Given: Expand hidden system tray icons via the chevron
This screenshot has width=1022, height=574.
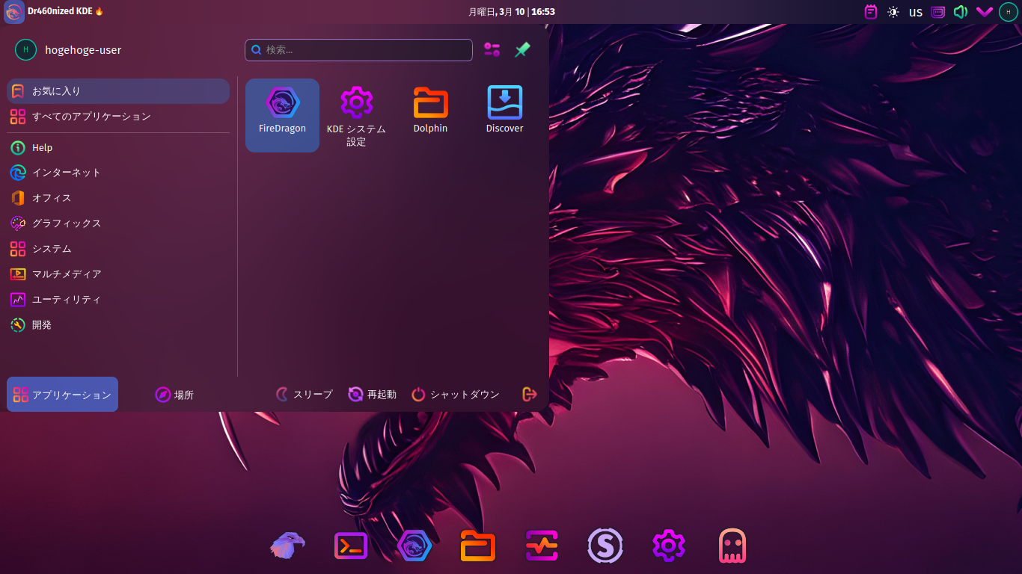Looking at the screenshot, I should [x=984, y=11].
